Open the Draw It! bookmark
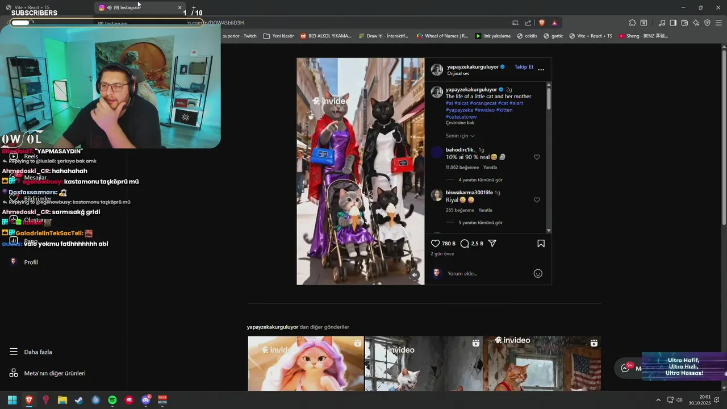 click(383, 36)
